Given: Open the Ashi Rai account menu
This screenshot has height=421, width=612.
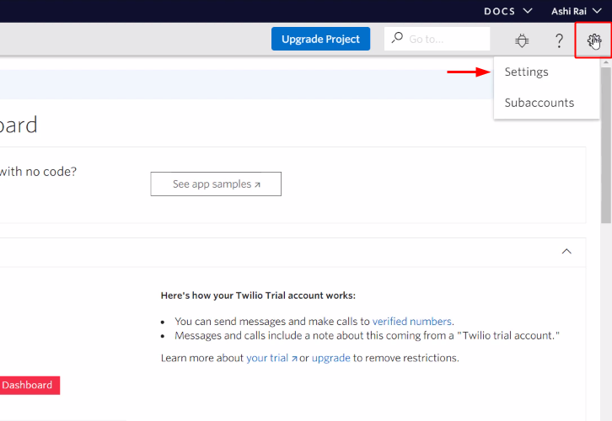Looking at the screenshot, I should click(576, 11).
